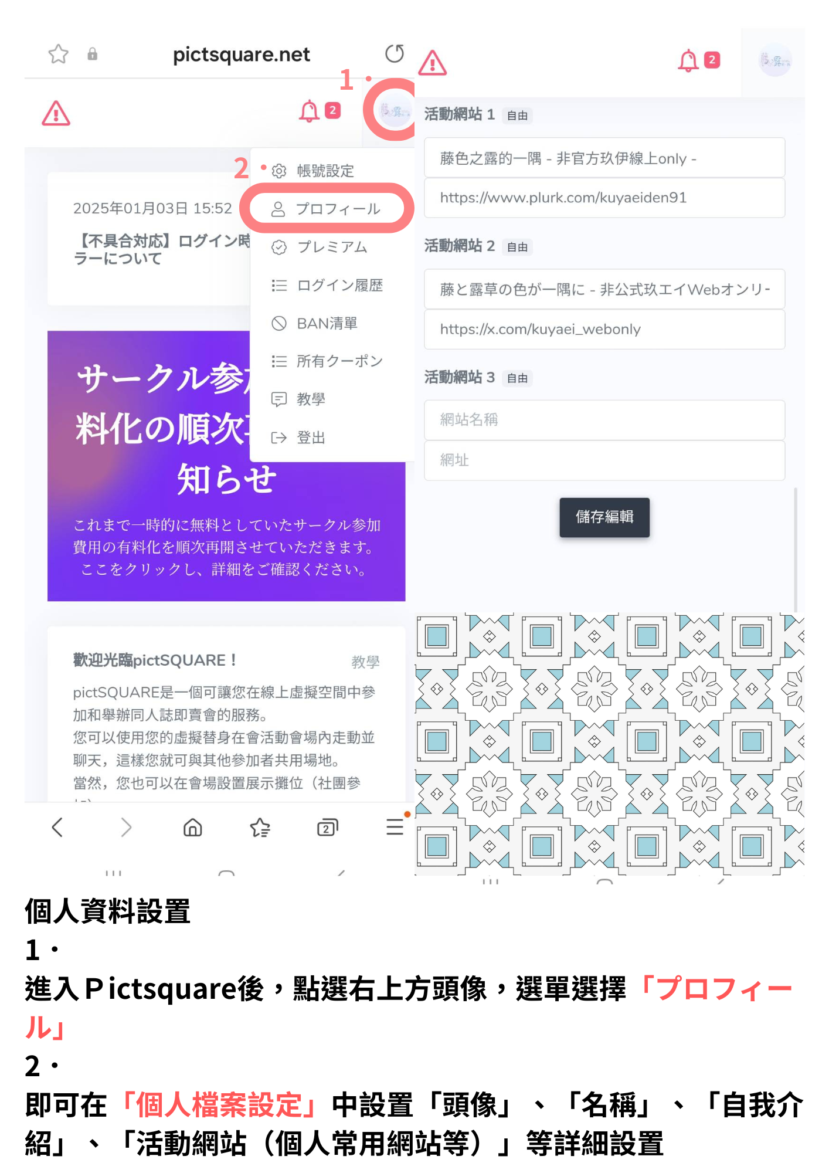Click the 網站名稱 field under 活動網站 3
This screenshot has width=829, height=1173.
(x=604, y=420)
